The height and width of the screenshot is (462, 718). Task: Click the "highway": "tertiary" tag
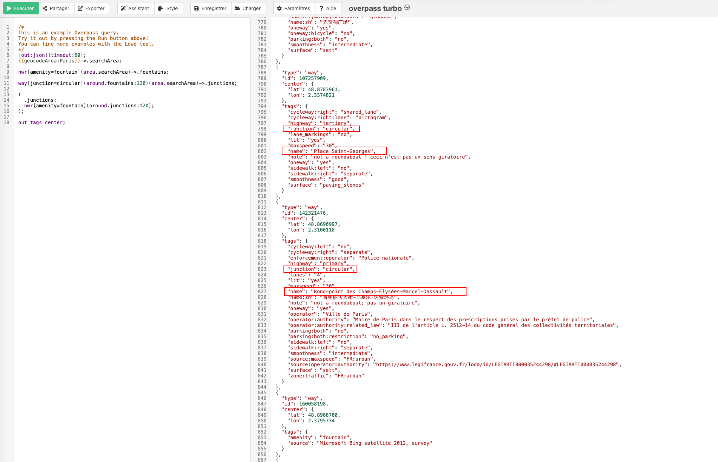click(x=320, y=123)
